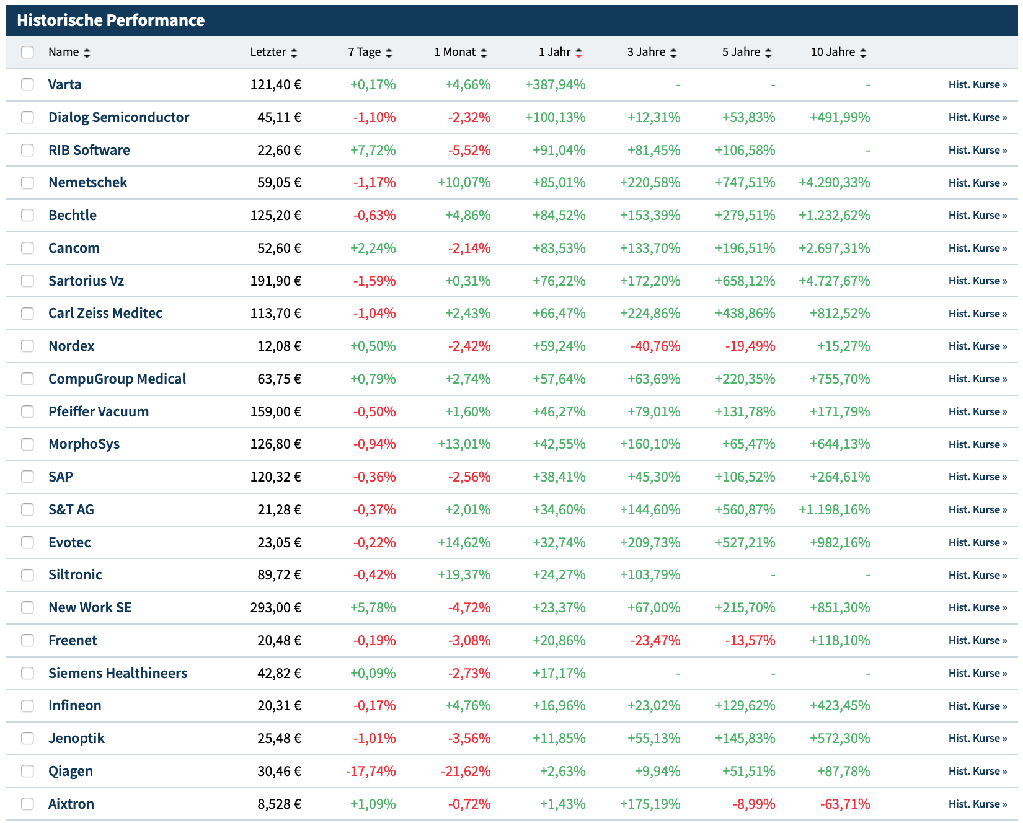Check the Varta row checkbox
The width and height of the screenshot is (1023, 823).
pos(27,84)
